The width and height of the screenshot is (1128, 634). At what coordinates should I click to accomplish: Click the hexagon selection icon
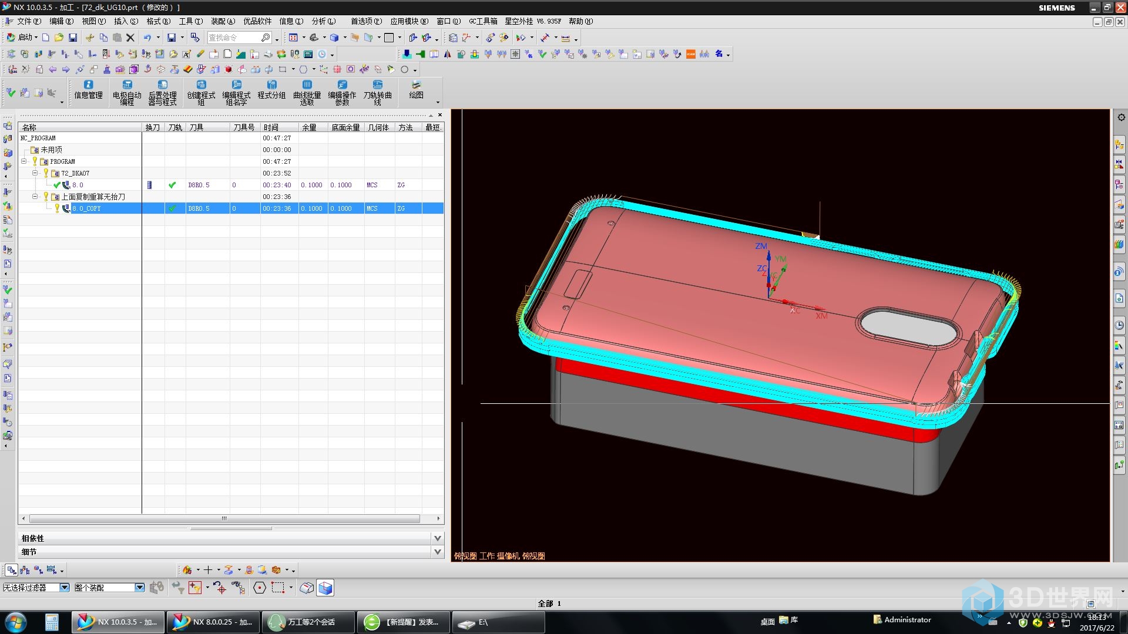[x=260, y=588]
